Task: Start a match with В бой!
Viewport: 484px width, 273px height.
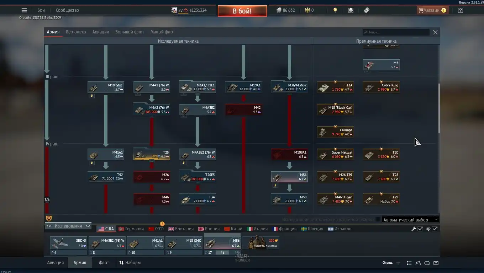Action: [242, 11]
